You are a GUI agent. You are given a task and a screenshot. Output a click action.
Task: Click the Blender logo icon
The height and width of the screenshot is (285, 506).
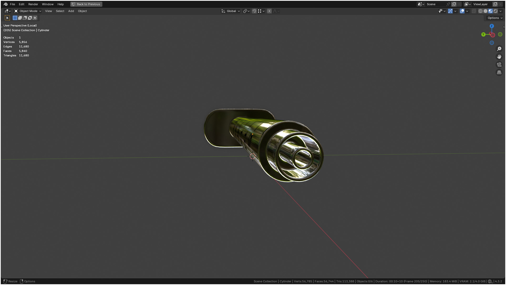coord(6,4)
